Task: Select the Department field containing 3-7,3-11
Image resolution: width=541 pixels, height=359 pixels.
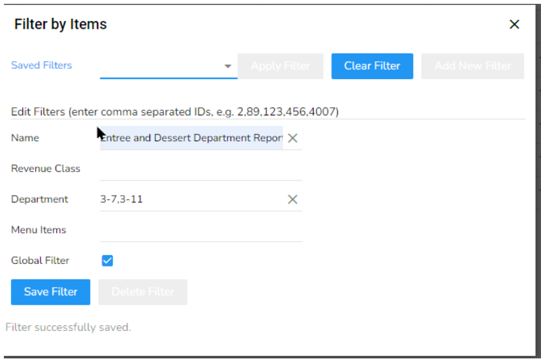Action: [192, 200]
